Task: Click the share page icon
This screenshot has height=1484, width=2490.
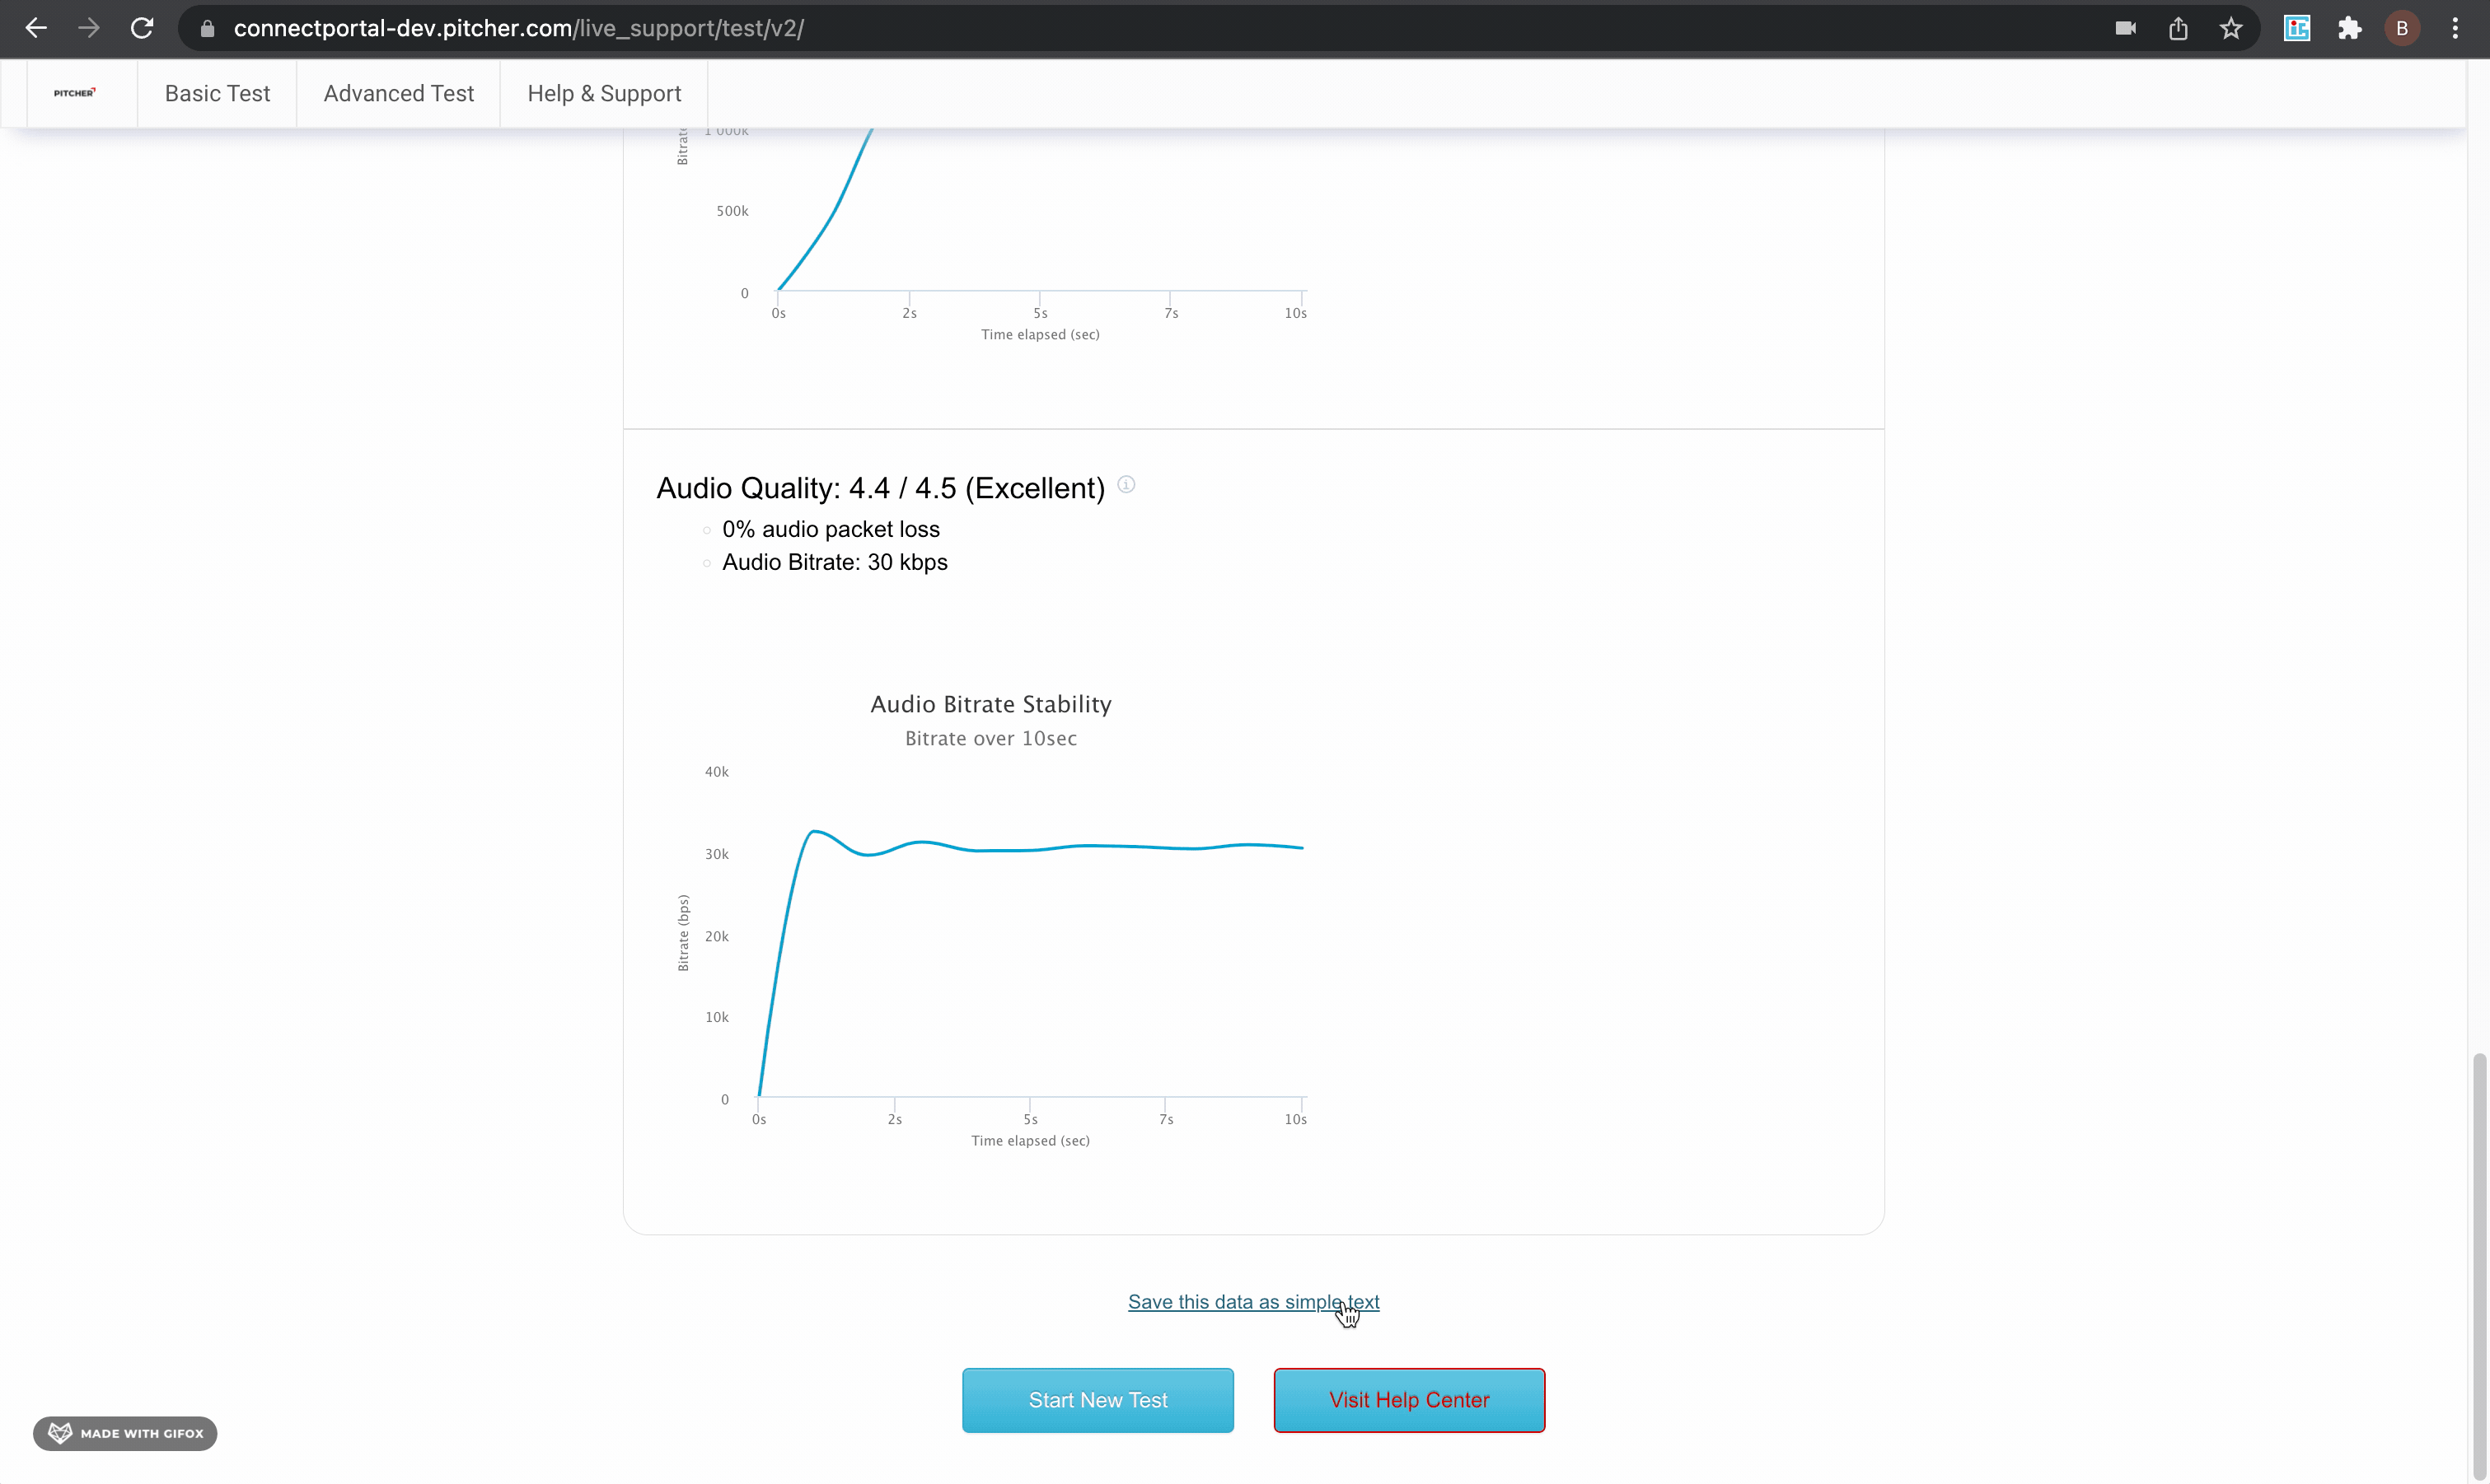Action: [2178, 28]
